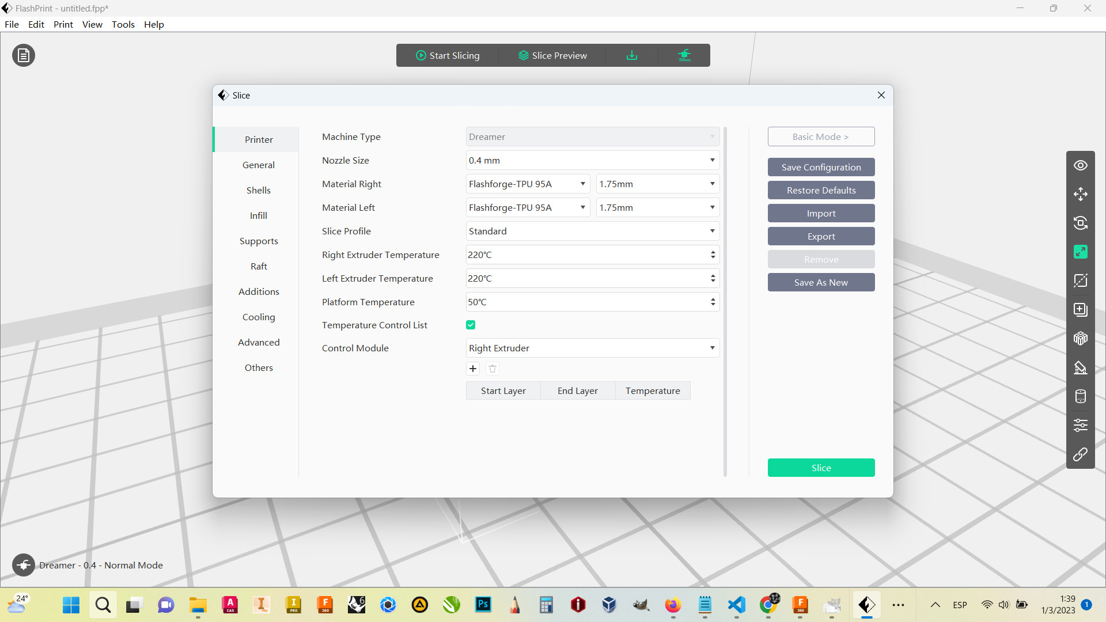
Task: Select the View (eye) tool
Action: click(1081, 165)
